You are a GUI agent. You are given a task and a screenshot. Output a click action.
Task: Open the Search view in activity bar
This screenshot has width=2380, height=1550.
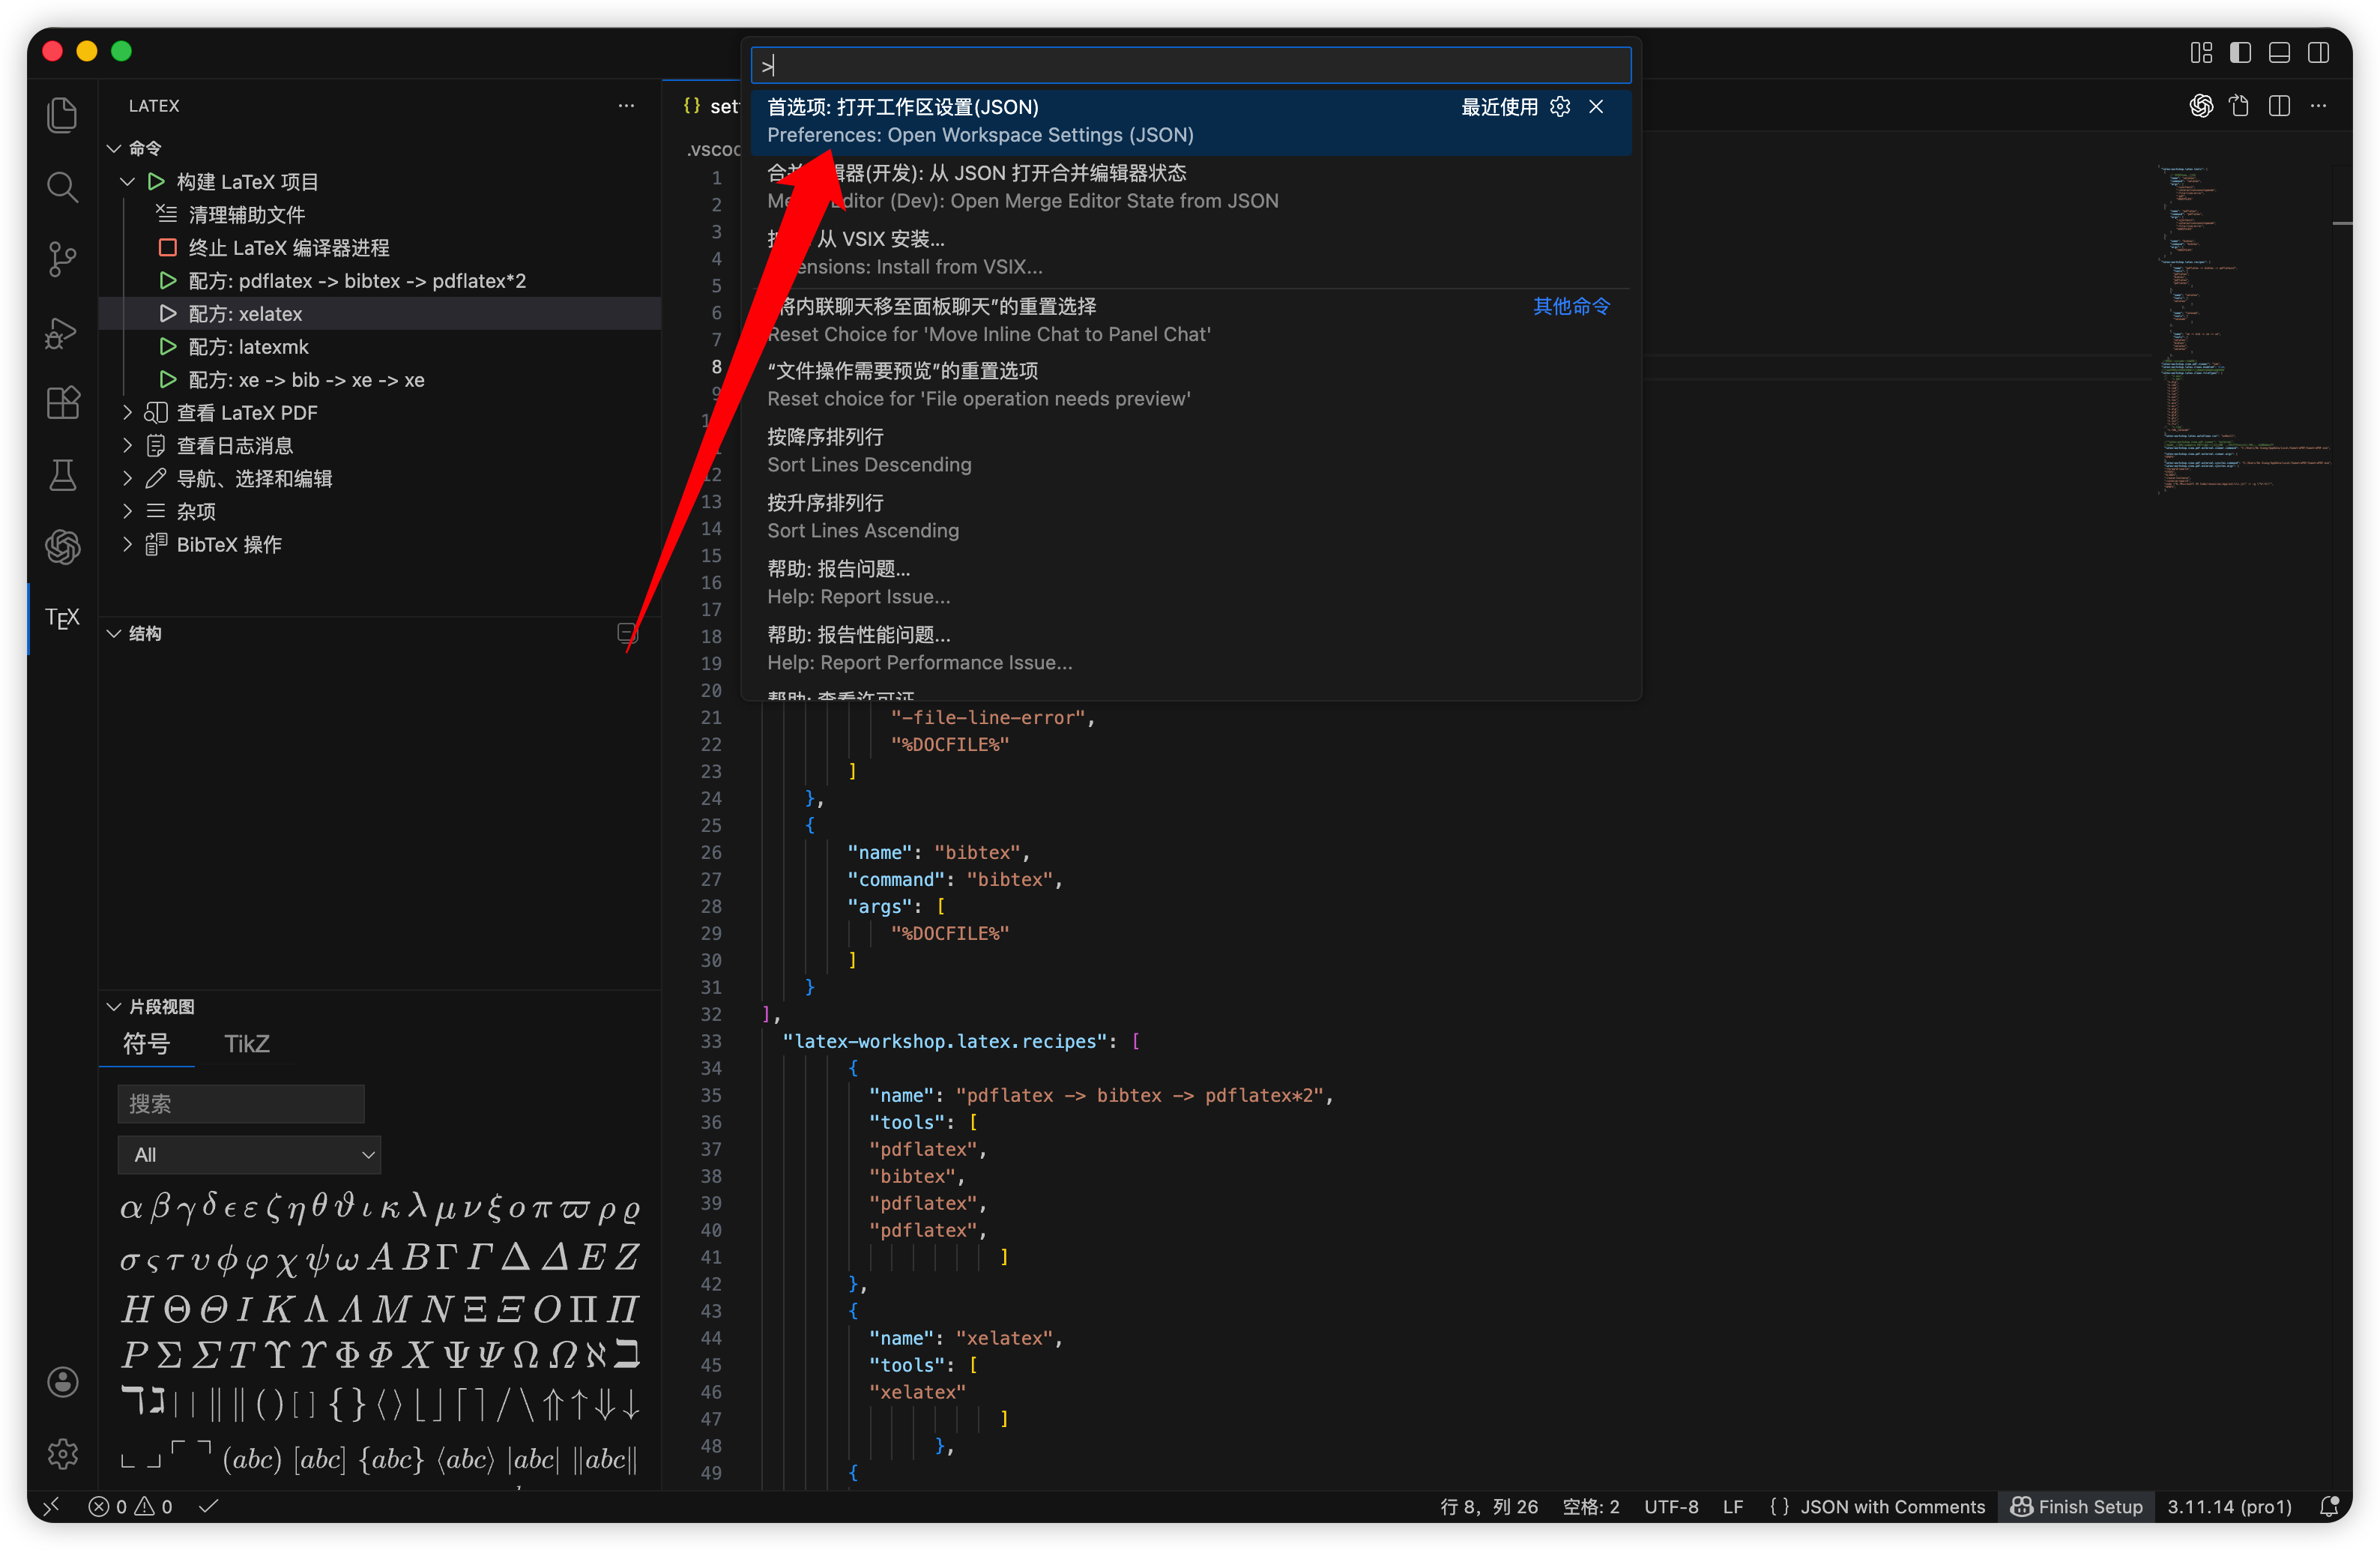(x=62, y=186)
